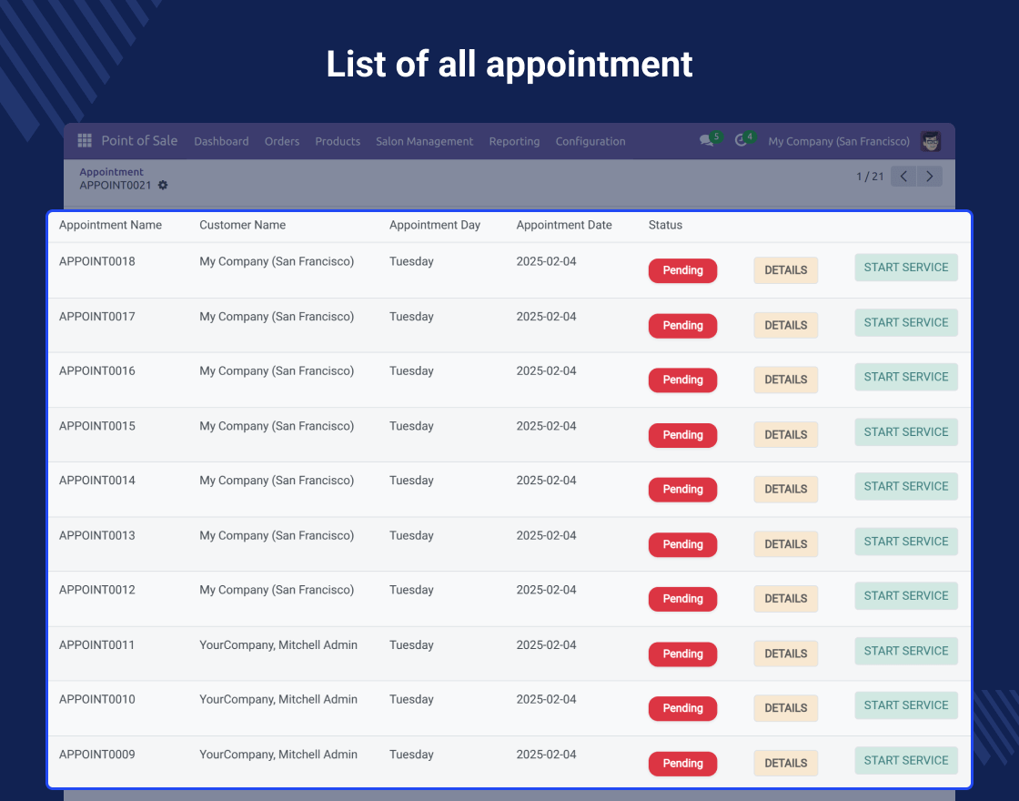Screen dimensions: 1019x801
Task: Select the APPOINT0018 name cell
Action: point(96,261)
